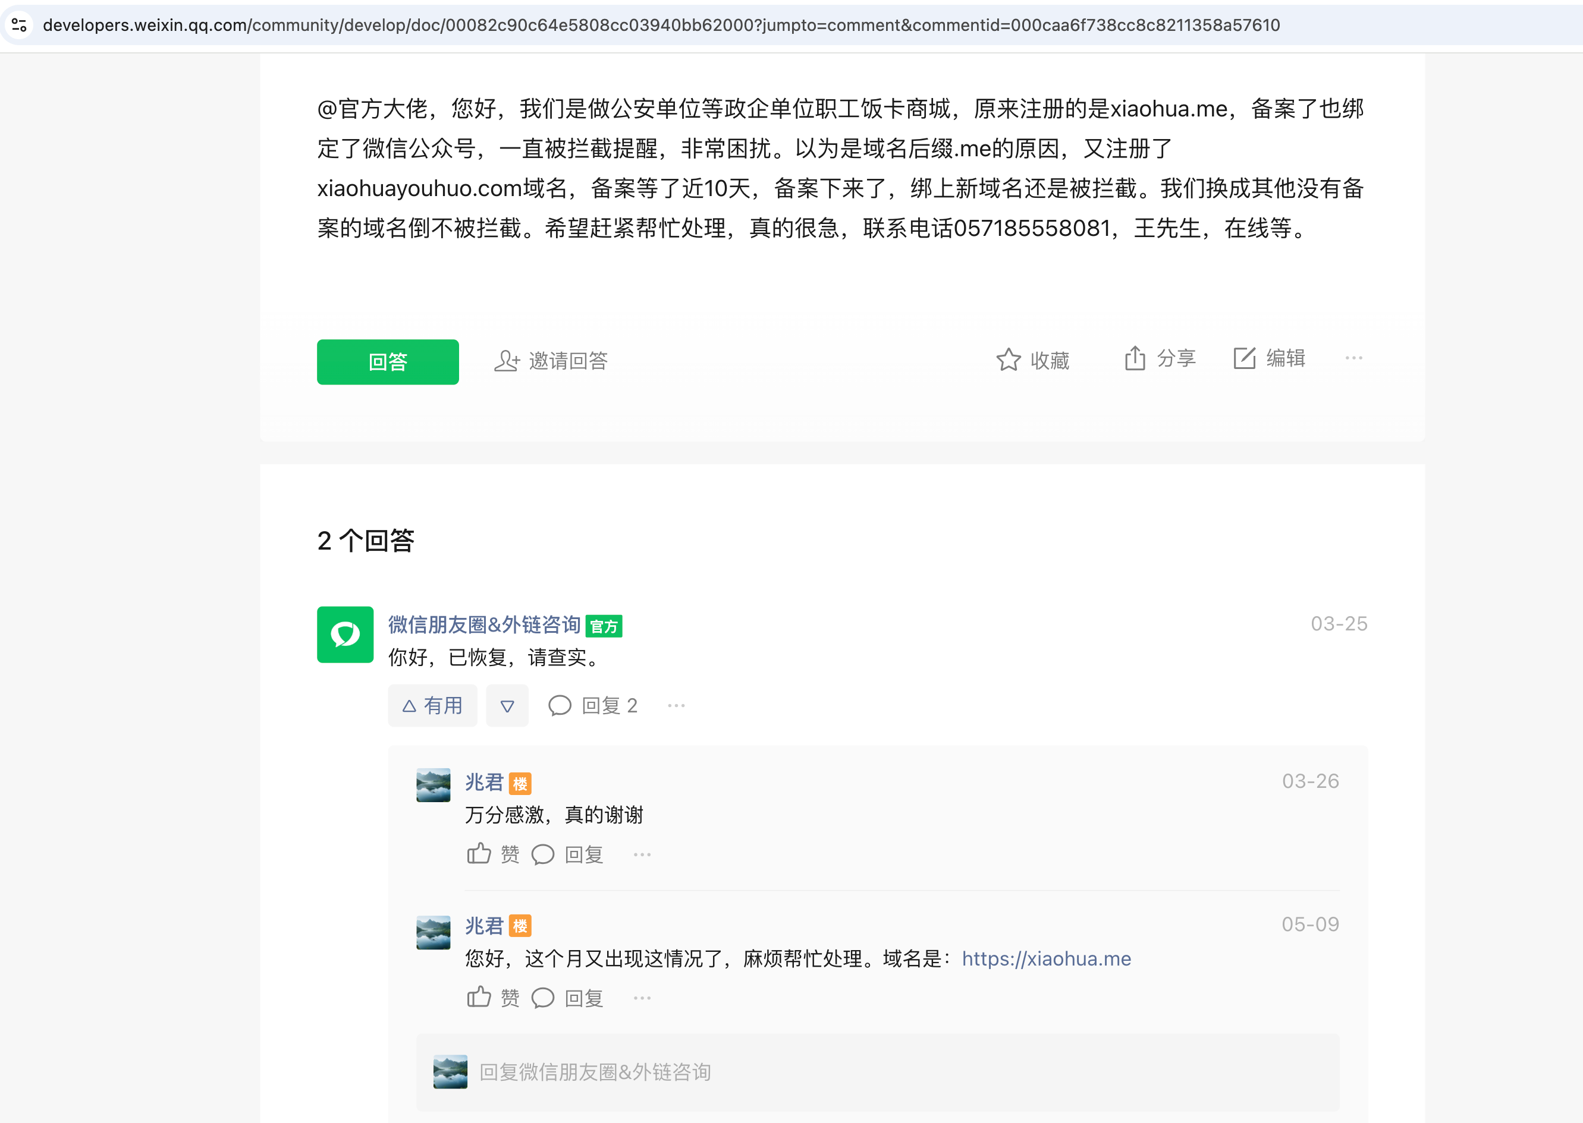The width and height of the screenshot is (1583, 1123).
Task: Like the 05-09 comment thumbs-up
Action: click(479, 997)
